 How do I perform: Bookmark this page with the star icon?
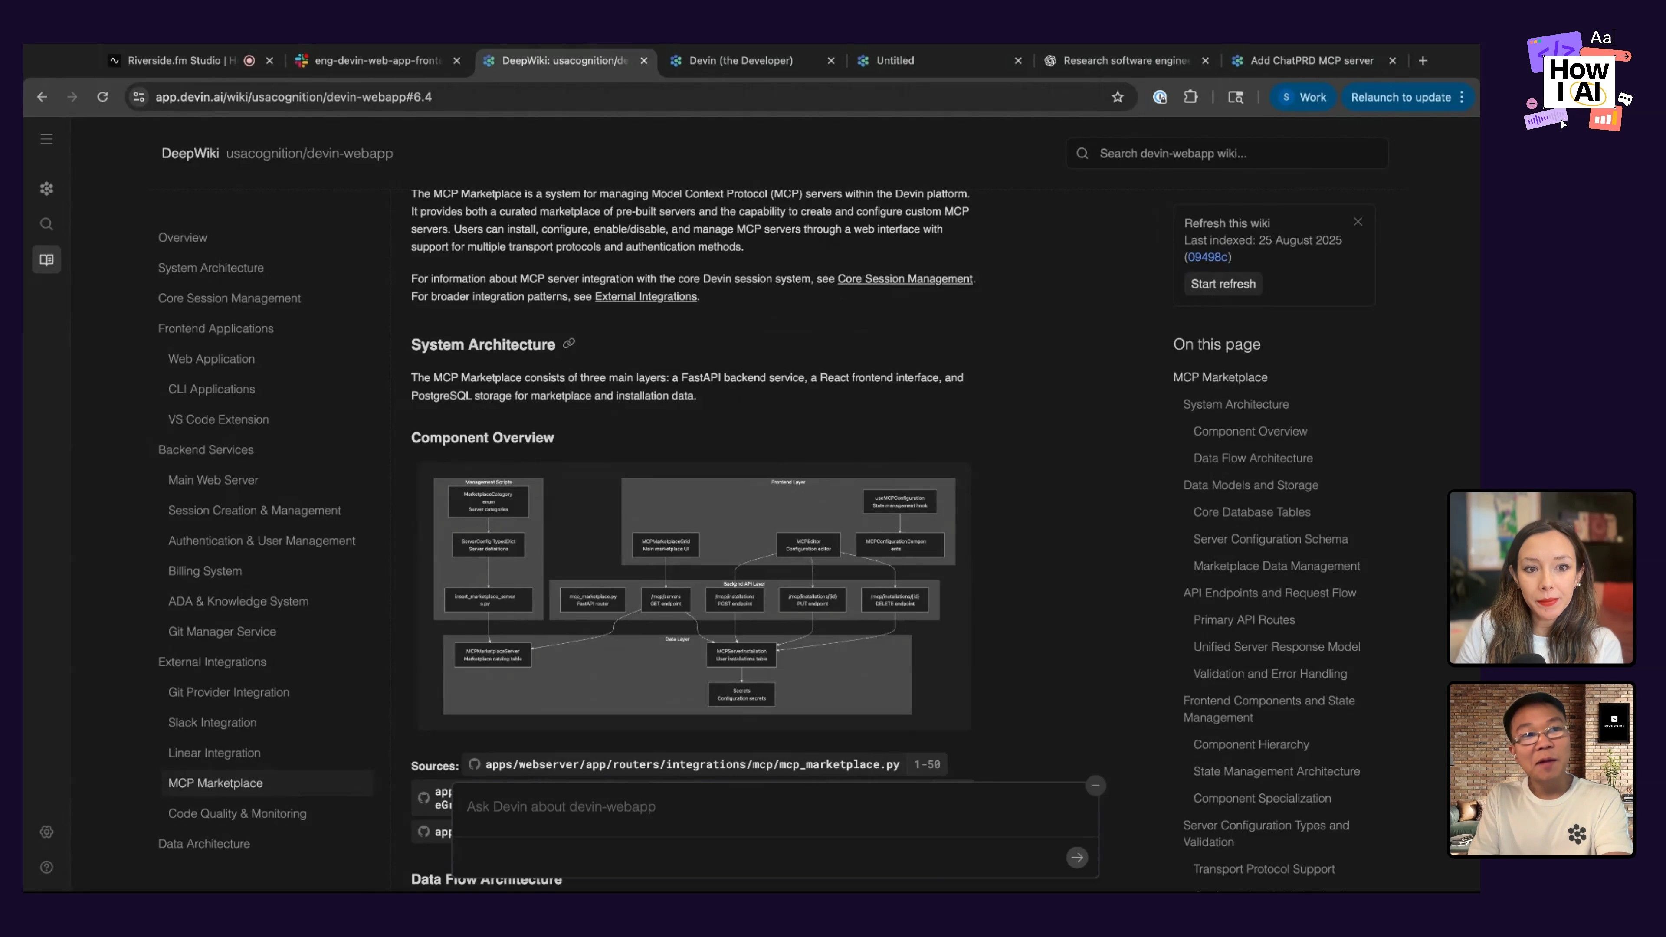(1118, 97)
